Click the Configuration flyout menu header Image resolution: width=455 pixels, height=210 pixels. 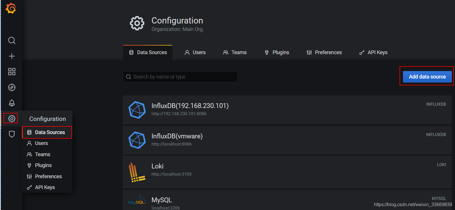point(47,119)
